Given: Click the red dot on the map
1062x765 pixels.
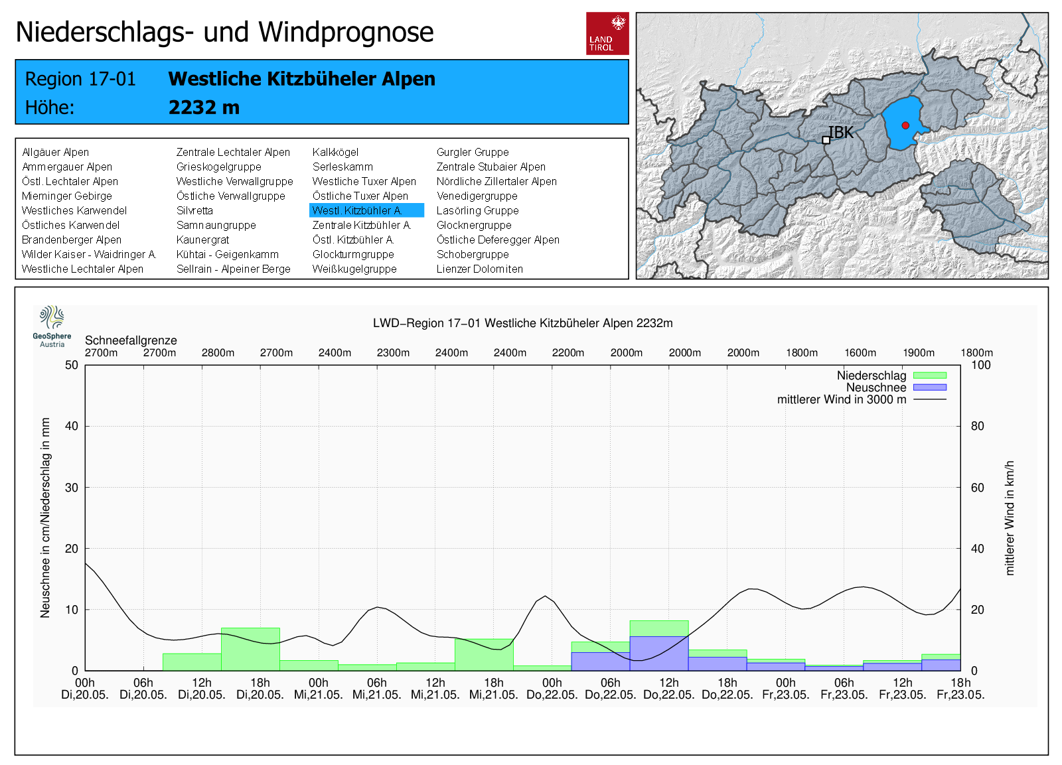Looking at the screenshot, I should 905,125.
